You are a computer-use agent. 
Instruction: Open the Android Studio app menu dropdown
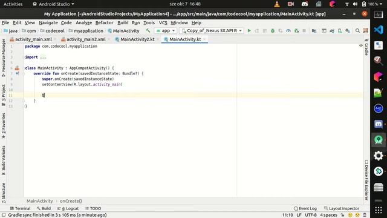tap(53, 4)
